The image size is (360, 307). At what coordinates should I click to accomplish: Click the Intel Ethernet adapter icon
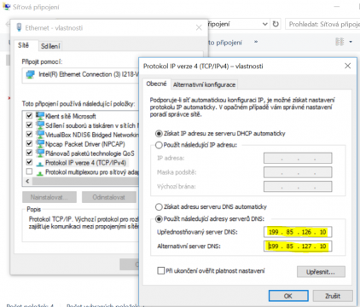pos(30,74)
